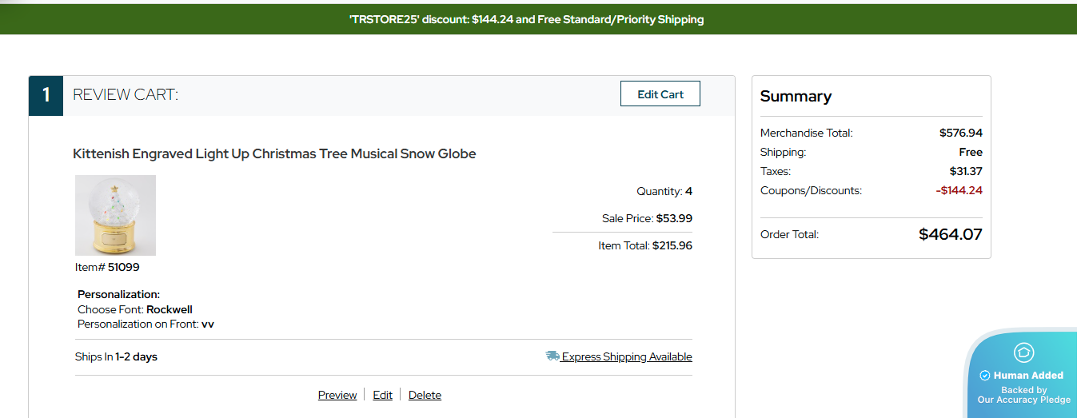
Task: Click the REVIEW CART section heading
Action: (126, 95)
